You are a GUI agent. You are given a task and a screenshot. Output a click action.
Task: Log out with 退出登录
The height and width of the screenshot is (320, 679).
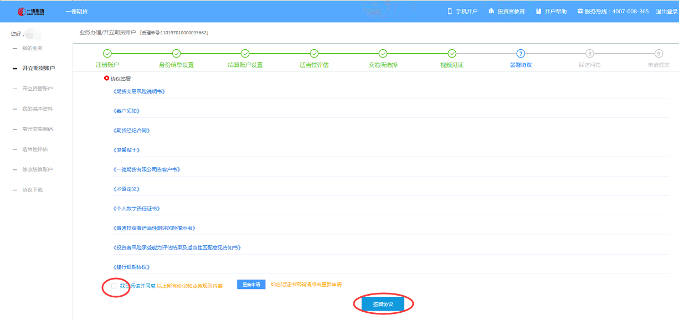667,12
